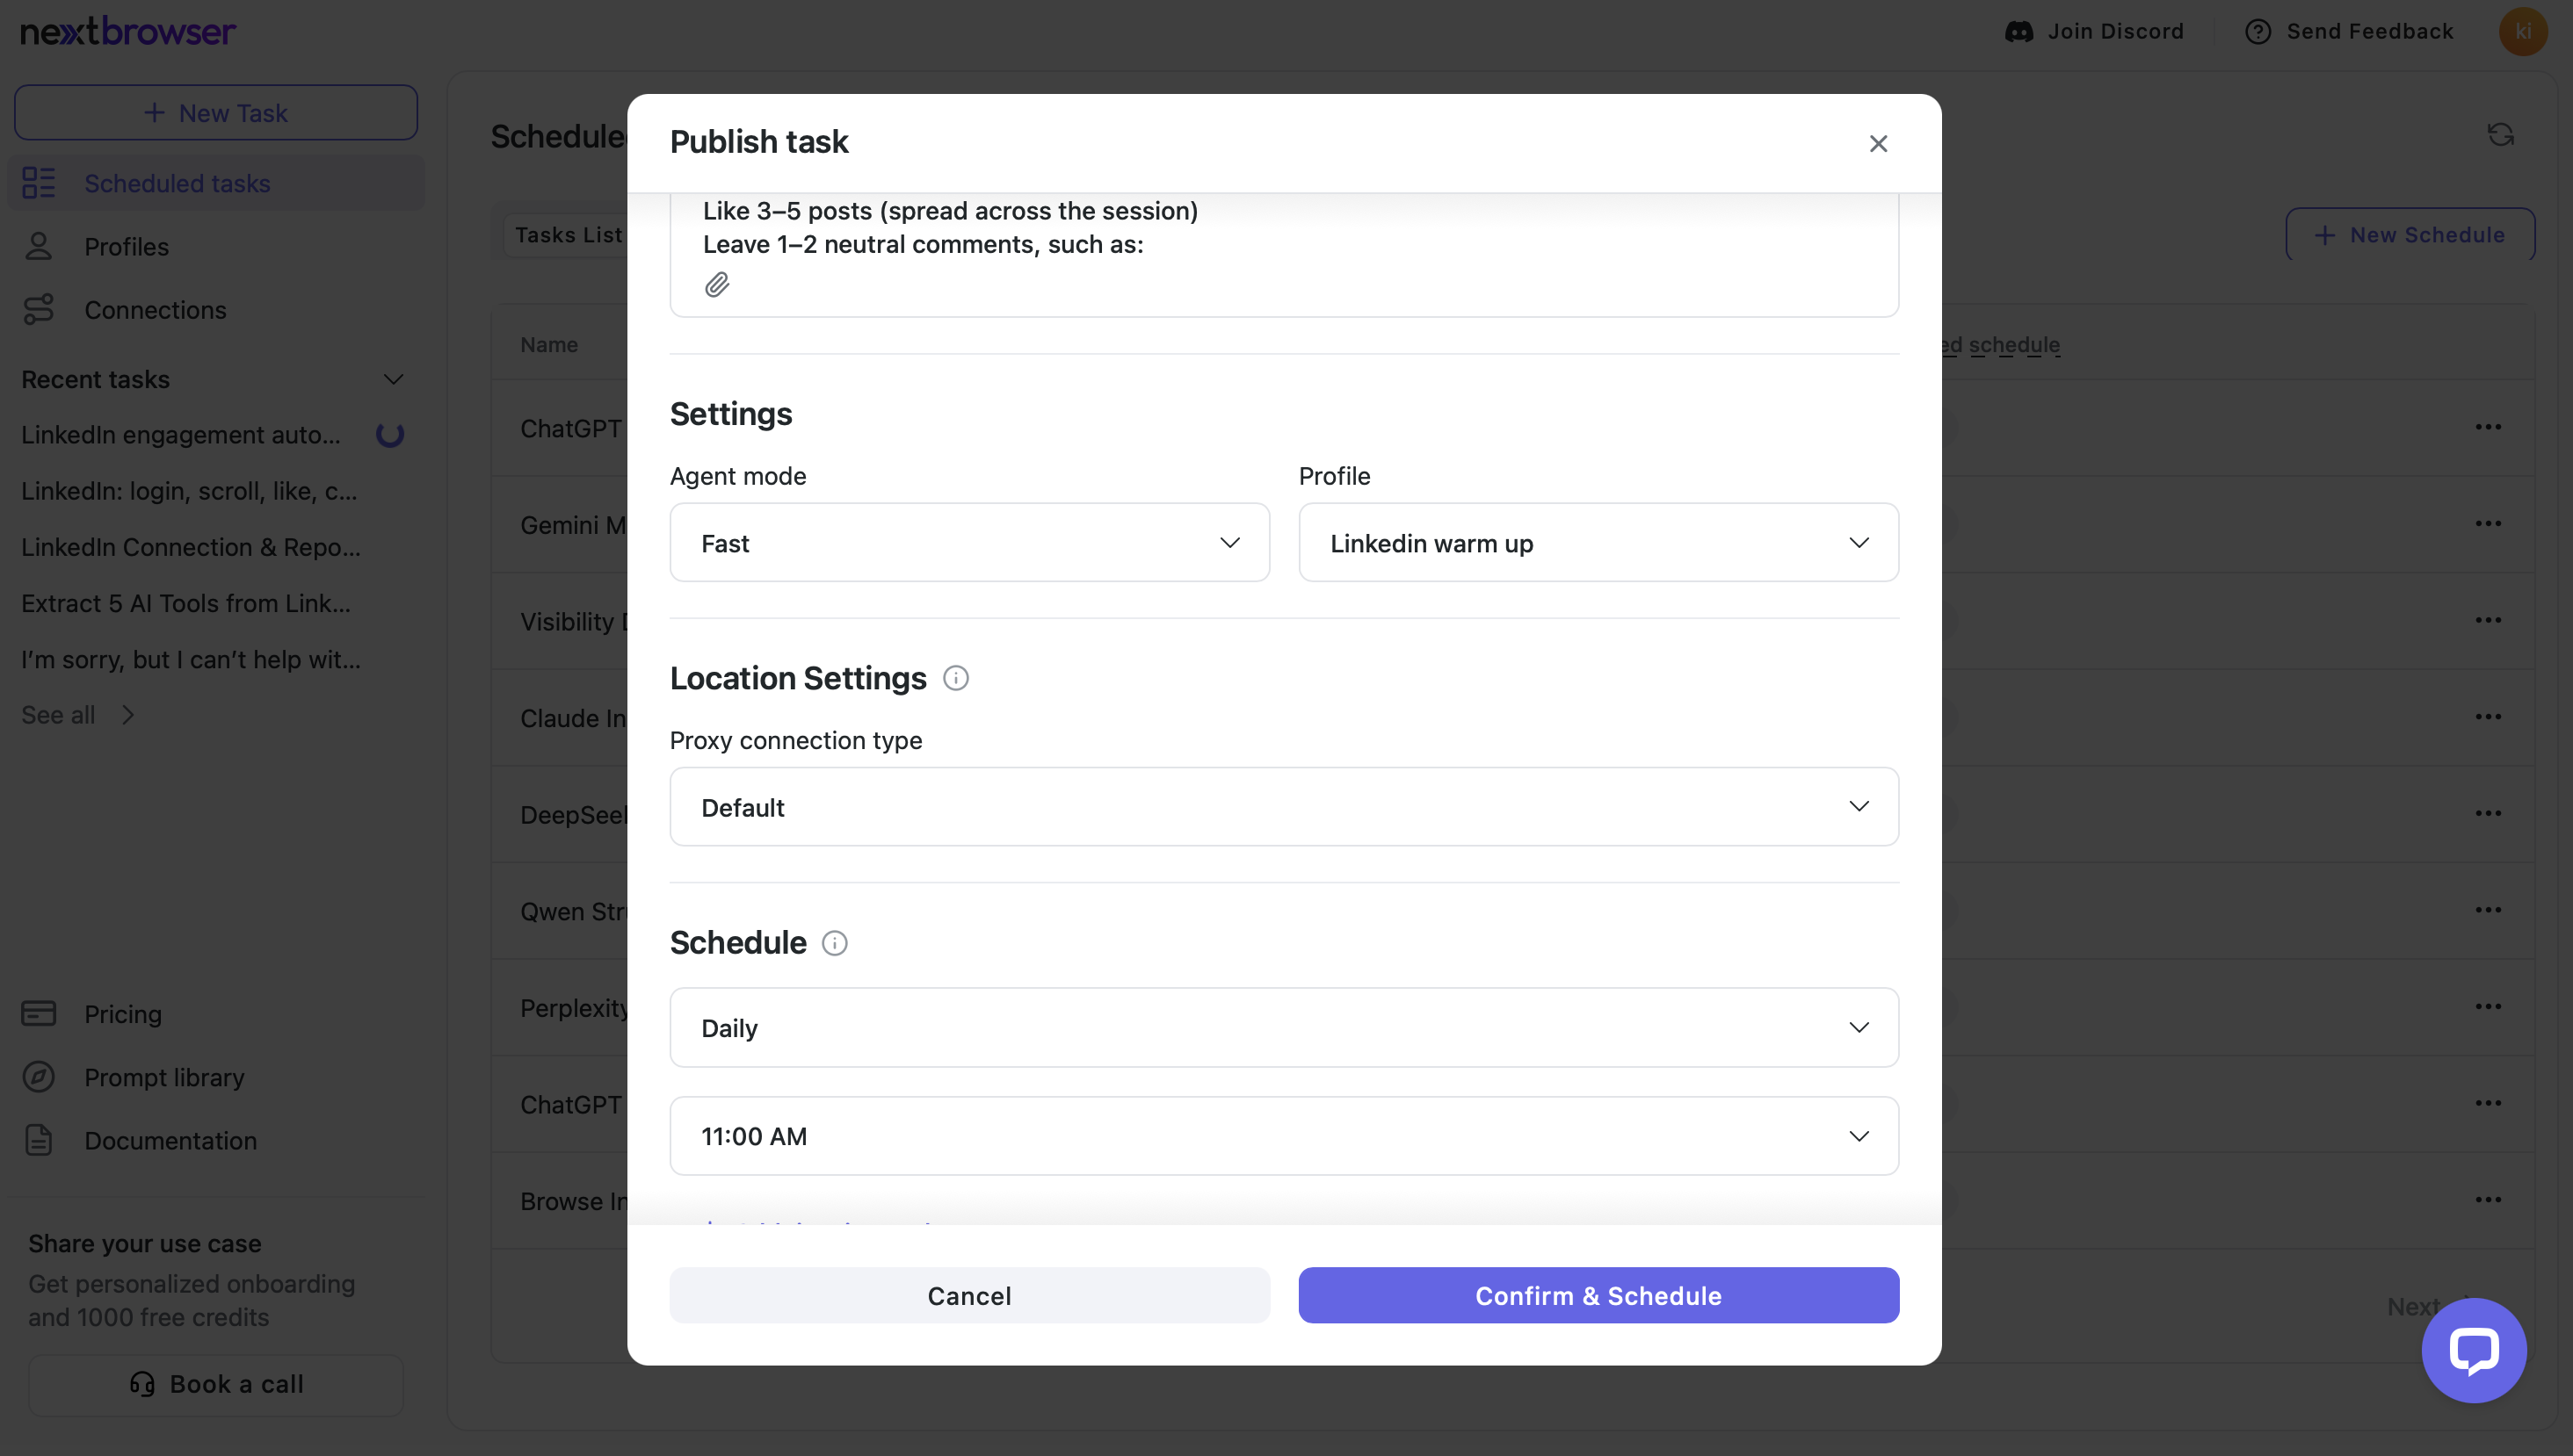This screenshot has width=2573, height=1456.
Task: Open the Daily schedule frequency dropdown
Action: pyautogui.click(x=1284, y=1028)
